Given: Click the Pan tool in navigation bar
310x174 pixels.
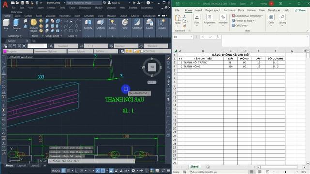Looking at the screenshot, I should [168, 81].
